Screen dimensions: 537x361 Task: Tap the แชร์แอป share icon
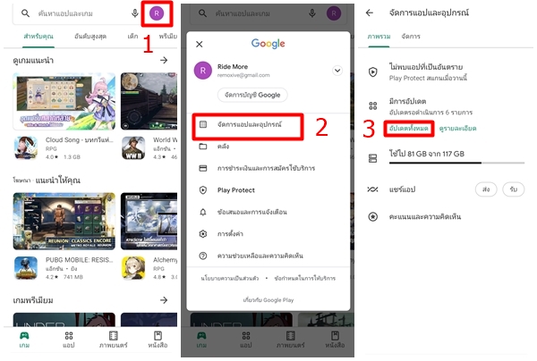point(372,189)
